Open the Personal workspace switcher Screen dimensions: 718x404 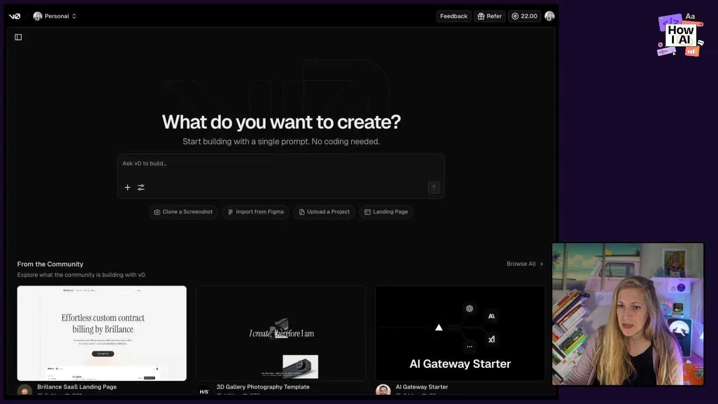pyautogui.click(x=55, y=16)
